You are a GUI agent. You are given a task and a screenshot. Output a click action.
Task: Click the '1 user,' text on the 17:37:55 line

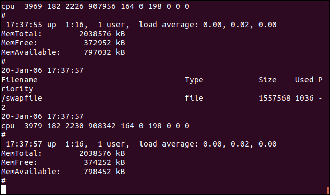113,25
